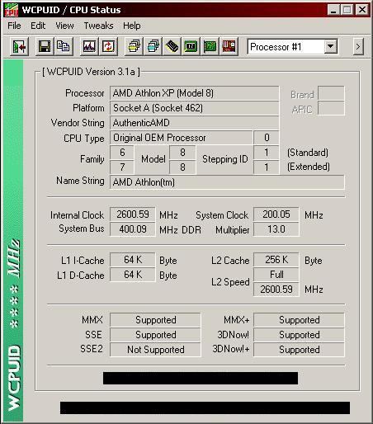
Task: Close the WCPUID window
Action: tap(362, 10)
